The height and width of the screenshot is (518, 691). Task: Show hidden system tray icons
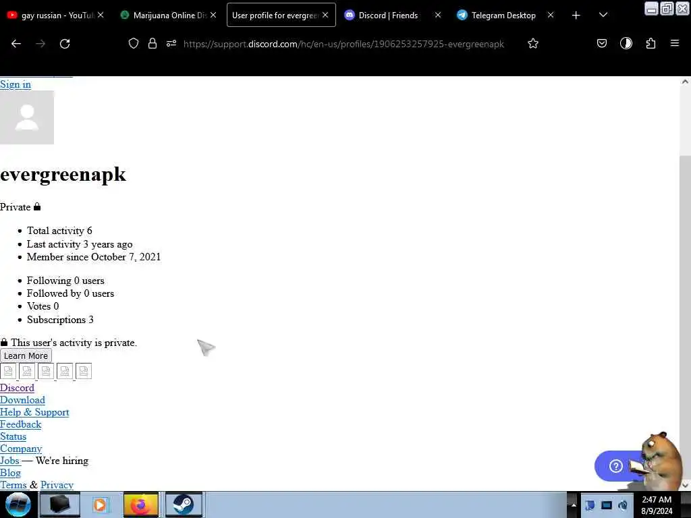574,505
